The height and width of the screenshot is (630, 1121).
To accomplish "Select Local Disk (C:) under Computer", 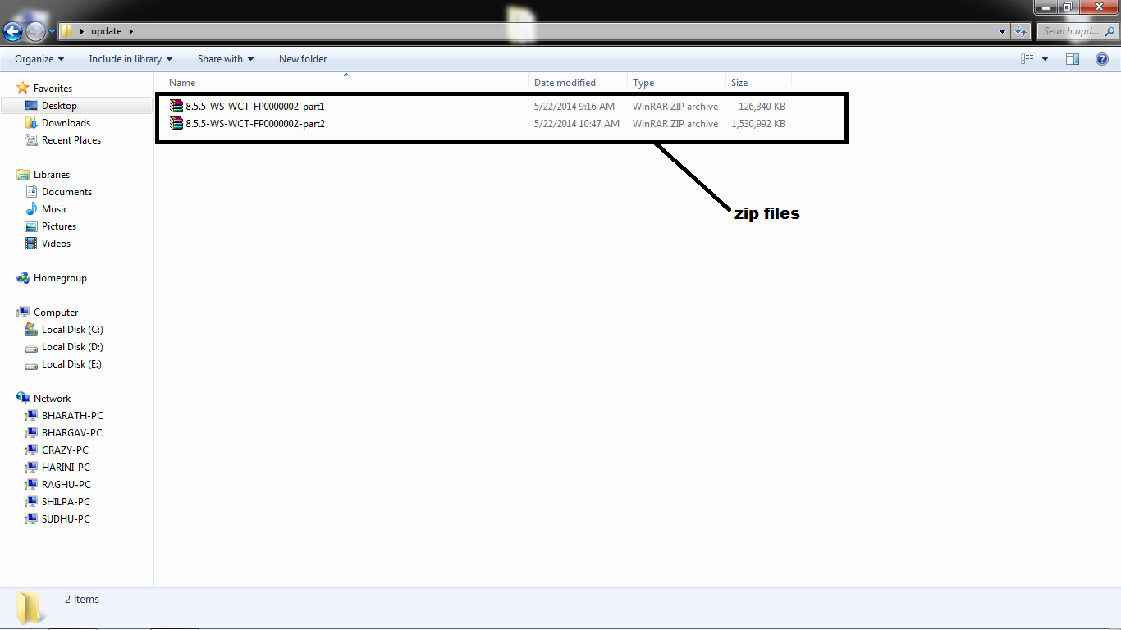I will 72,329.
